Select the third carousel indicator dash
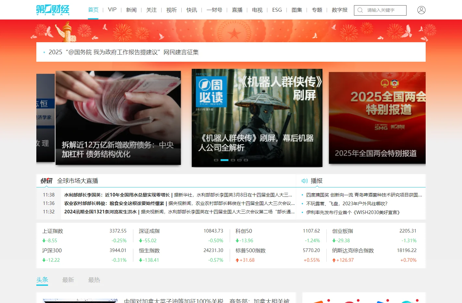462x303 pixels. (233, 160)
